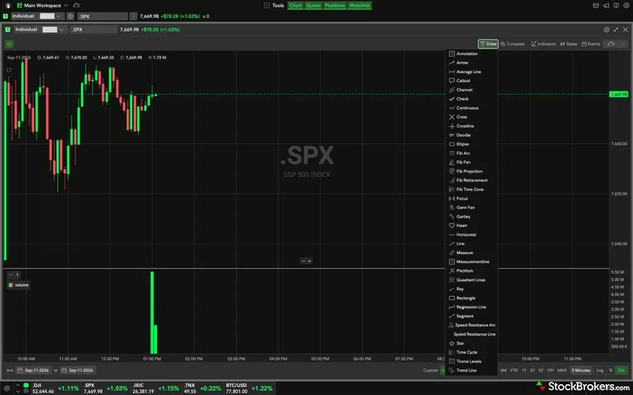Select the Time Cycle tool icon
This screenshot has height=395, width=633.
tap(452, 352)
